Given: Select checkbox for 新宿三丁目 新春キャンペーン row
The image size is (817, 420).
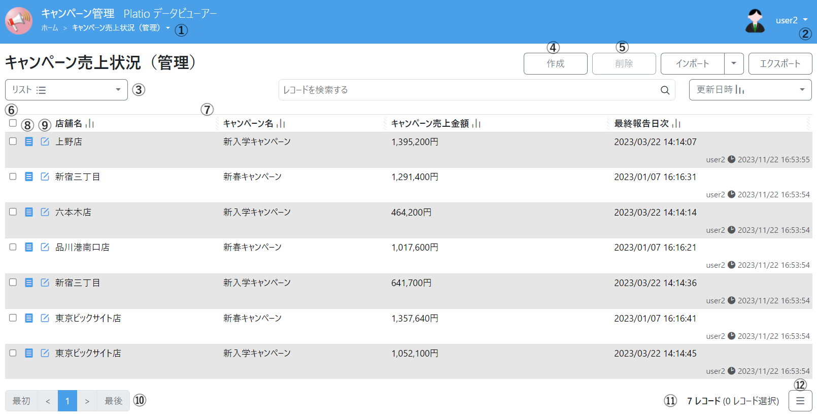Looking at the screenshot, I should (x=13, y=177).
